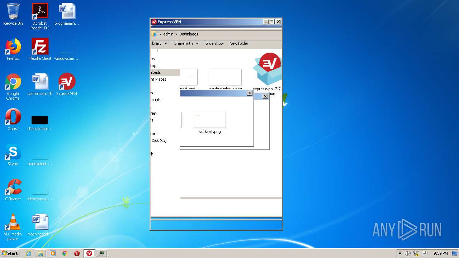
Task: Click the Show desktop button
Action: 455,253
